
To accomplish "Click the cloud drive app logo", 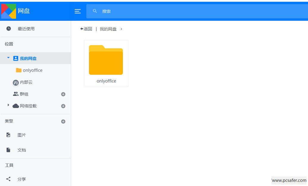I will [x=8, y=11].
